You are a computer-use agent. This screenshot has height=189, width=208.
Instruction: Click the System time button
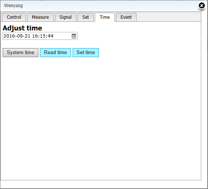point(20,53)
